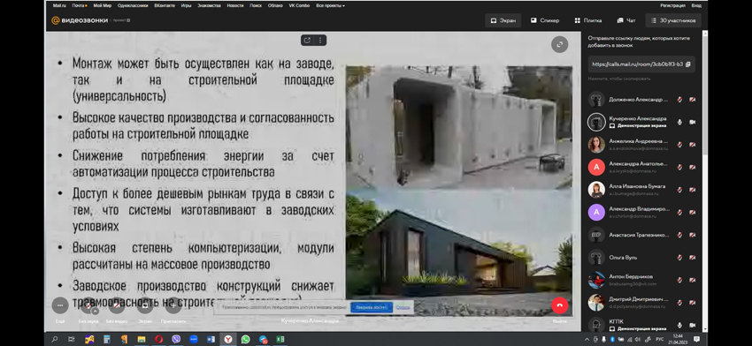Open Все проекты dropdown in top bar
This screenshot has height=346, width=752.
(331, 6)
